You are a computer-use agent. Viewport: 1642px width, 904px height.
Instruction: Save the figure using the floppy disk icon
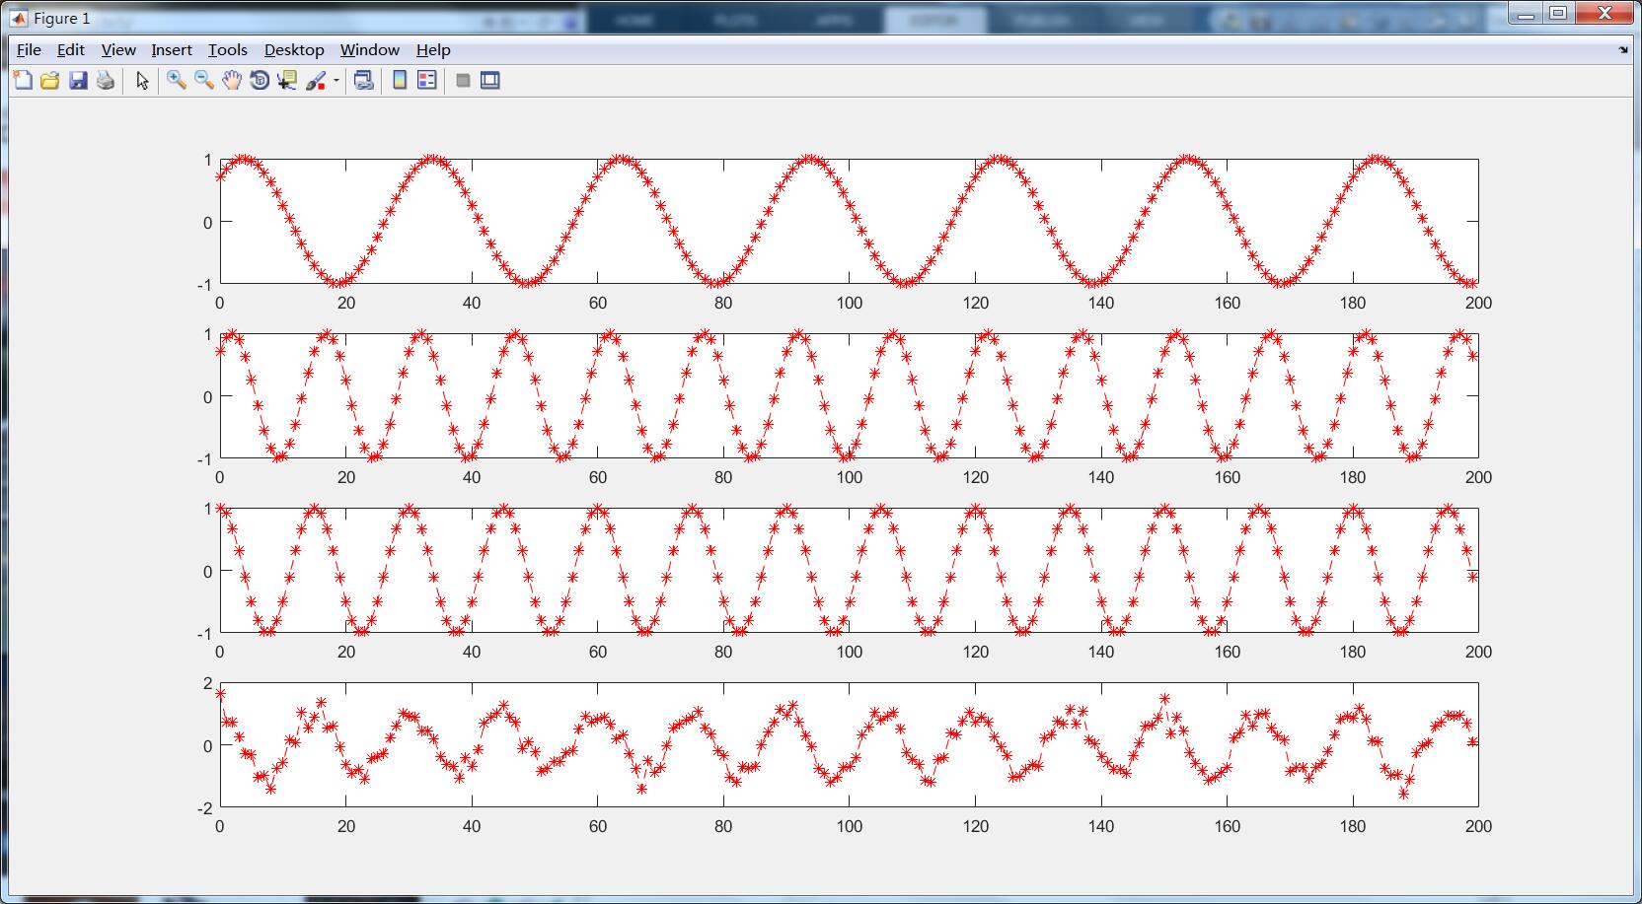point(78,81)
